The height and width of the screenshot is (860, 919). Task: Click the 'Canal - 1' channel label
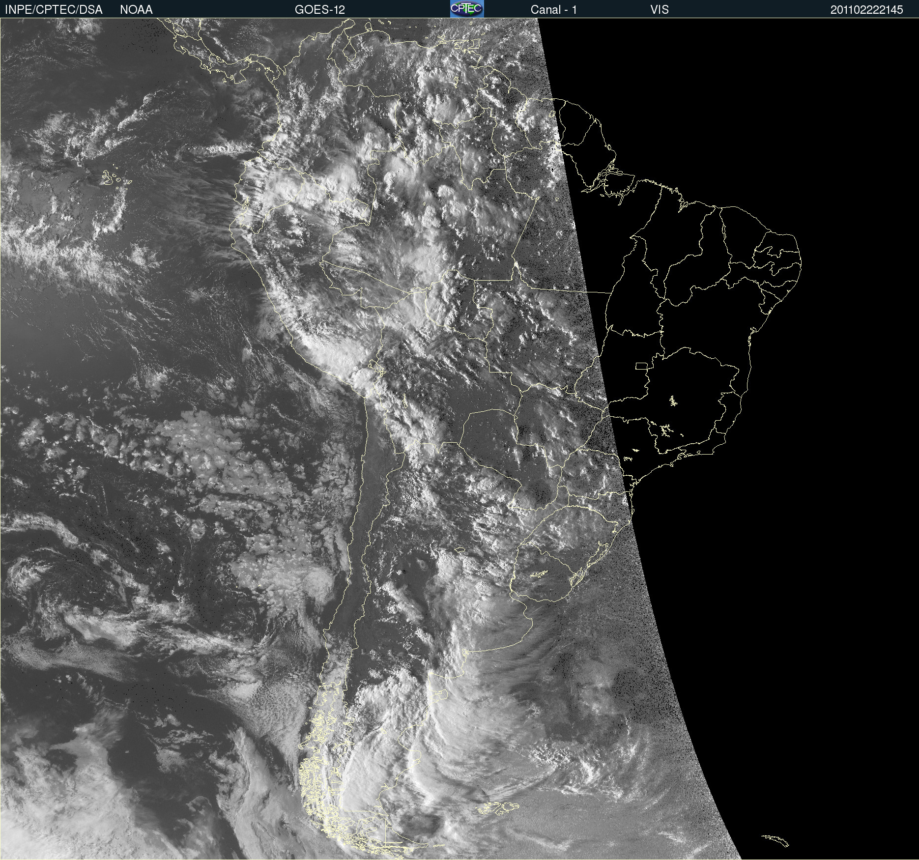coord(554,10)
